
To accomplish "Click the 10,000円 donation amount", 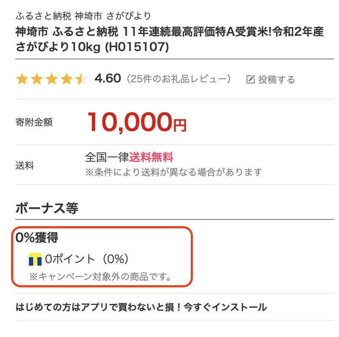I will pos(137,122).
